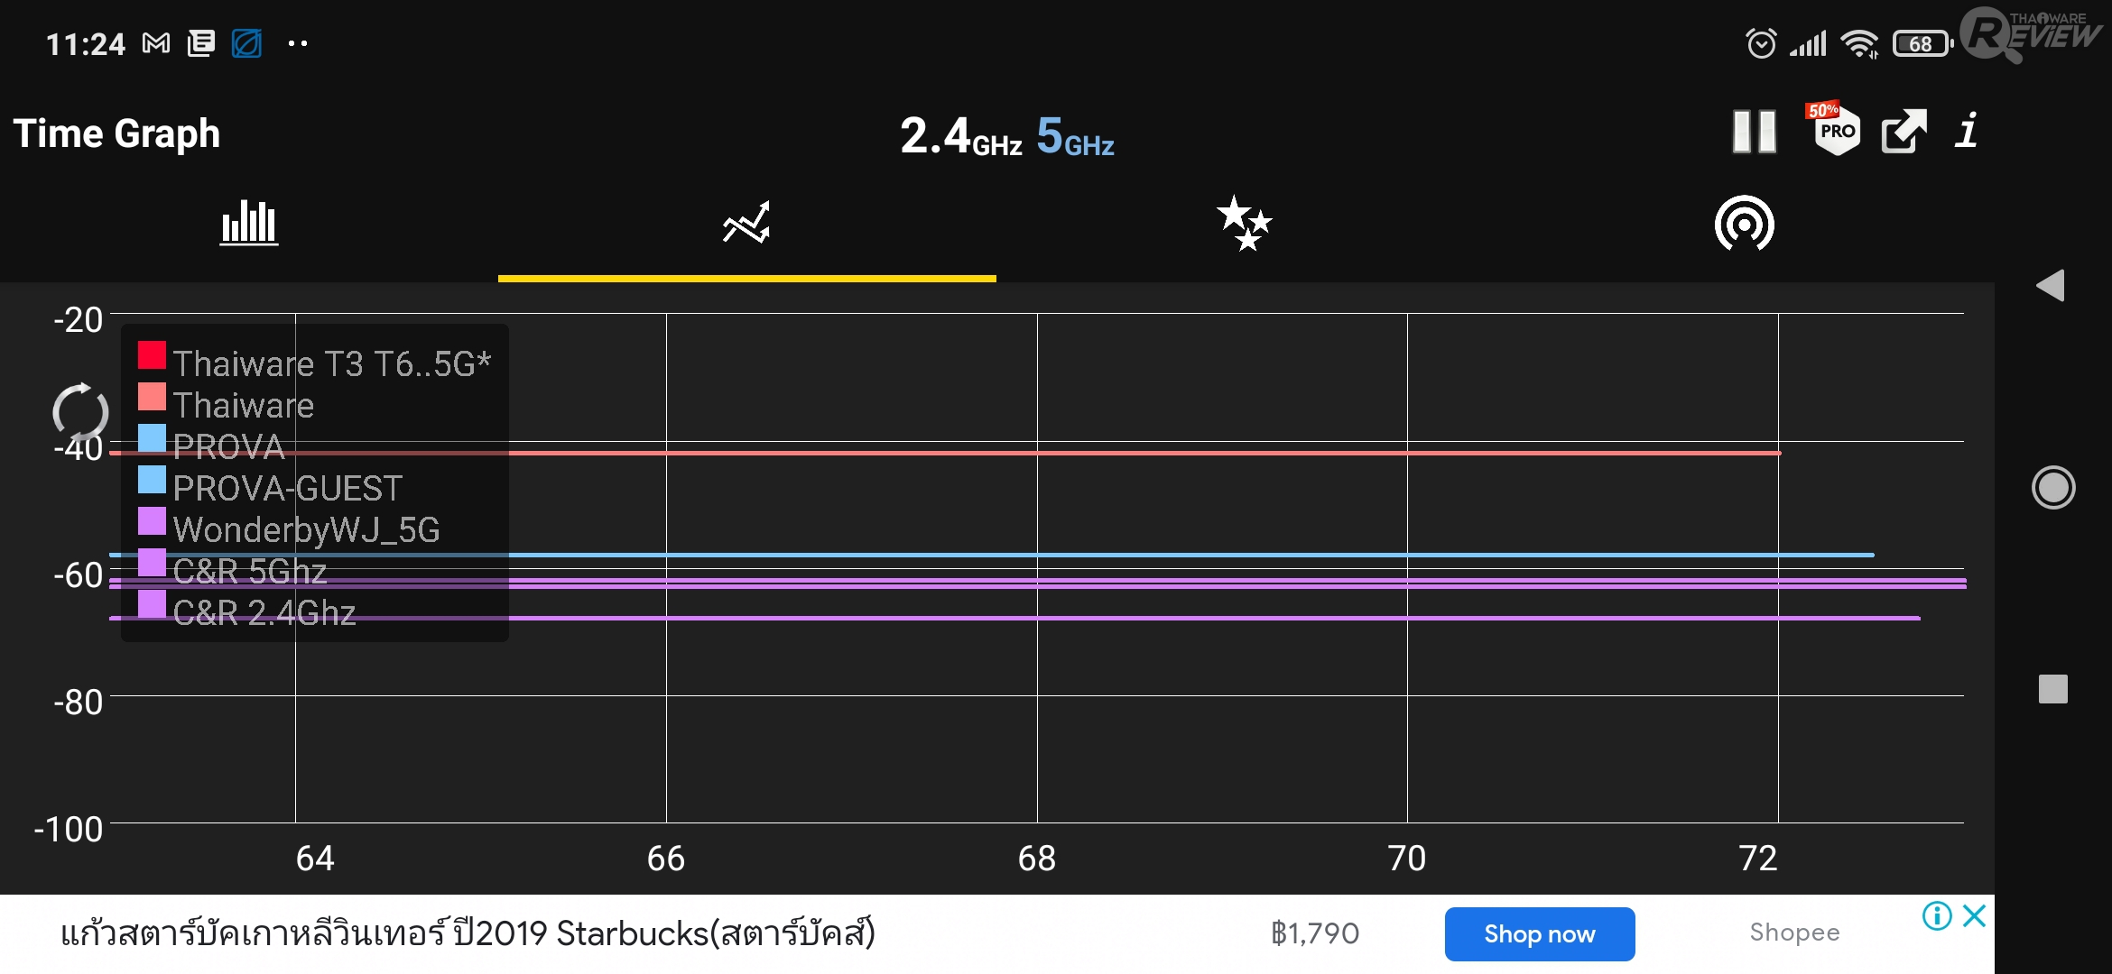Pause the Wi-Fi scanning
The height and width of the screenshot is (974, 2112).
click(1754, 133)
